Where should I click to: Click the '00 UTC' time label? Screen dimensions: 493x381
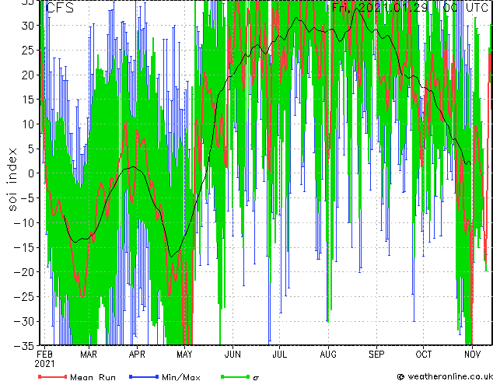click(x=466, y=7)
